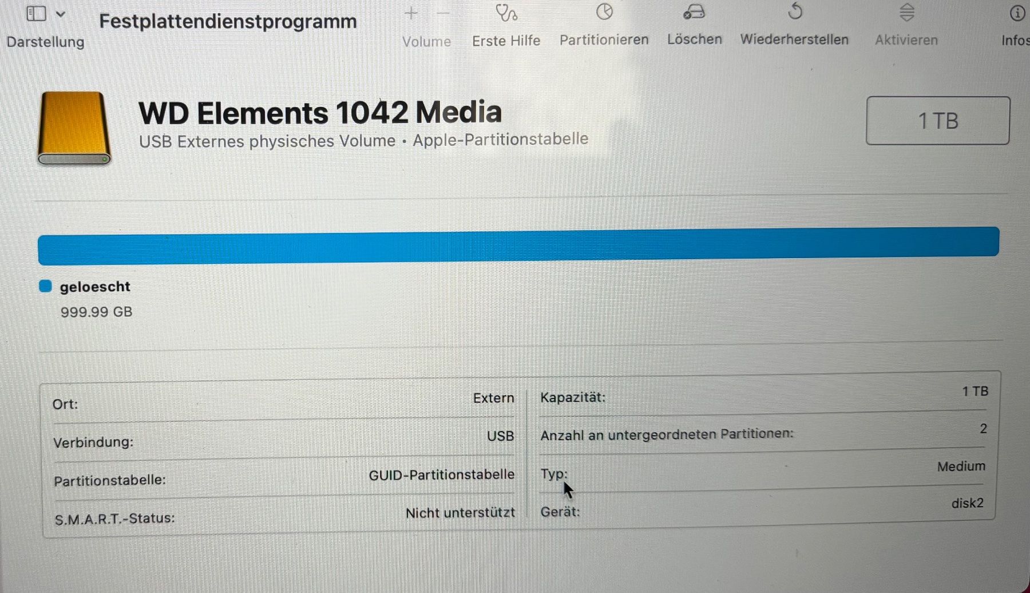
Task: Select the Medium value in Typ row
Action: click(961, 467)
